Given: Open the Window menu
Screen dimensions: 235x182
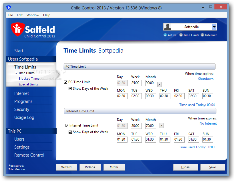Looking at the screenshot, I should 33,15.
